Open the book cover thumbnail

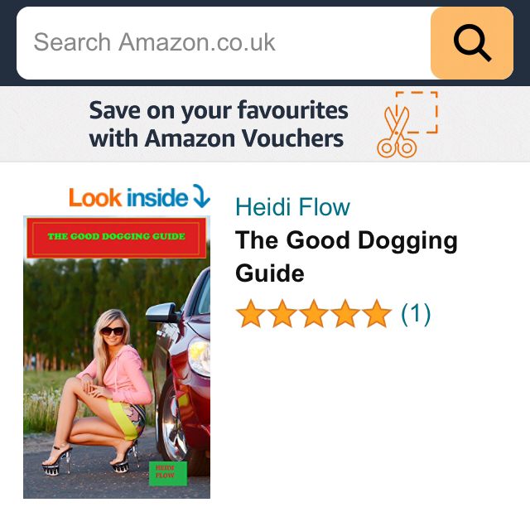tap(117, 357)
